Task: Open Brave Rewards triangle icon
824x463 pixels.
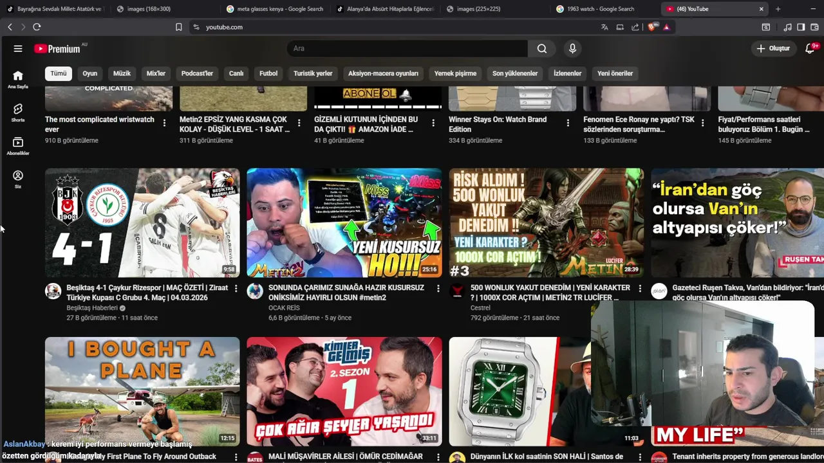Action: pyautogui.click(x=666, y=27)
